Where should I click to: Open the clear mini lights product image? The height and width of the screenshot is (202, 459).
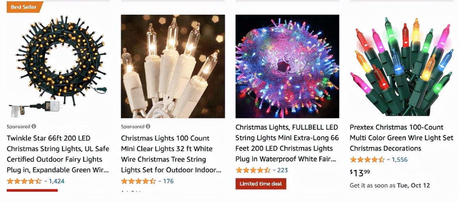[x=173, y=66]
